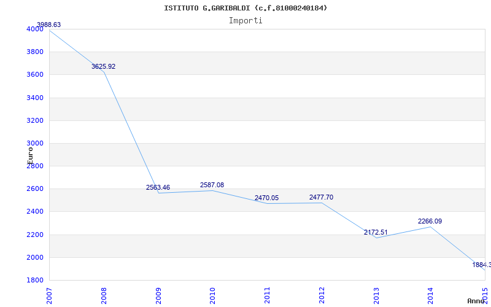The image size is (491, 307).
Task: Click the y-axis tick label 3000
Action: [x=35, y=143]
